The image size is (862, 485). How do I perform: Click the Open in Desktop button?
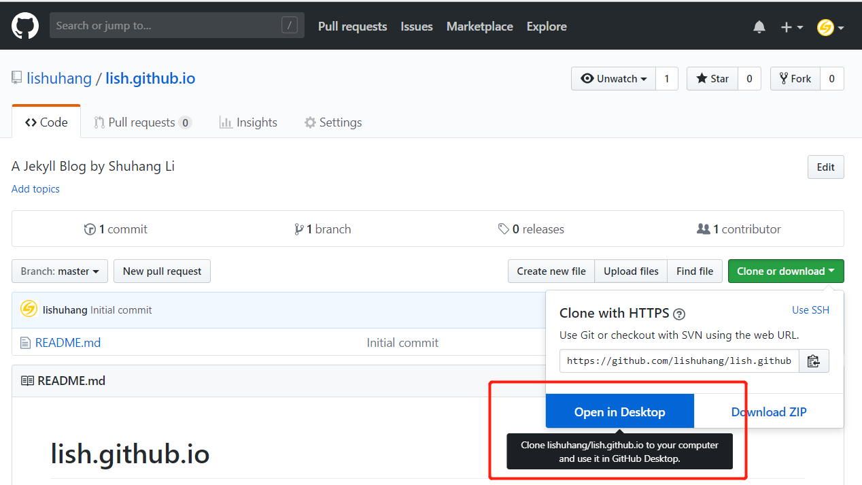[x=619, y=412]
